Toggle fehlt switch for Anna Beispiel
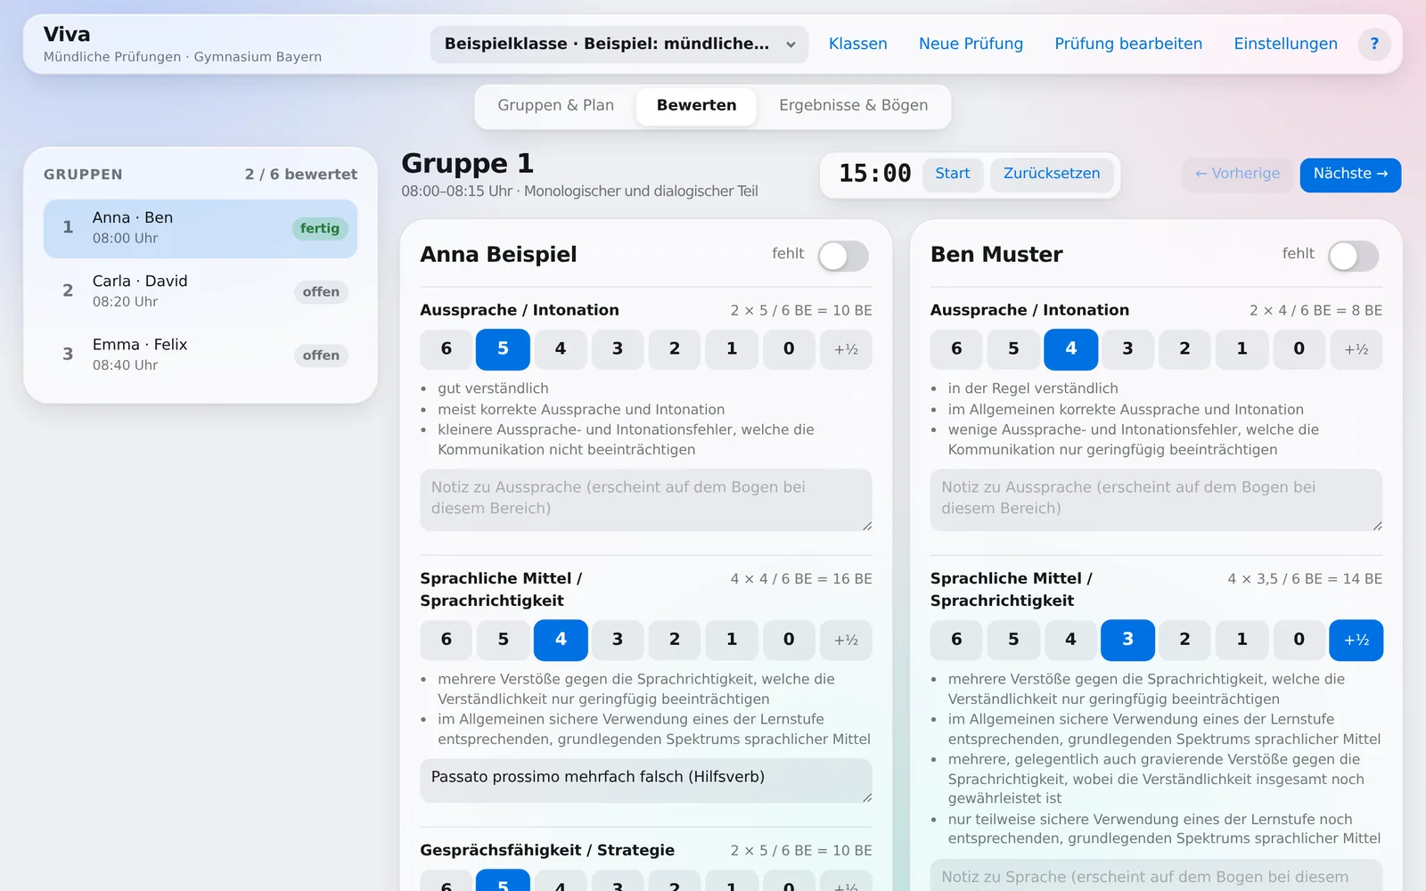The image size is (1426, 891). 843,256
